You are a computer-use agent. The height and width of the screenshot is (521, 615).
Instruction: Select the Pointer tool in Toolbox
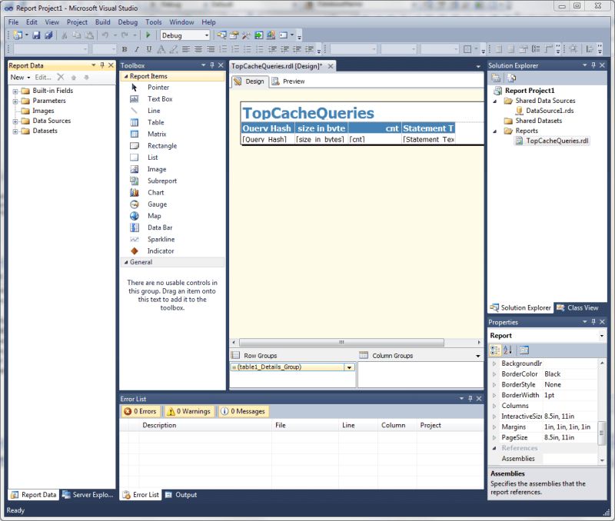click(x=157, y=87)
